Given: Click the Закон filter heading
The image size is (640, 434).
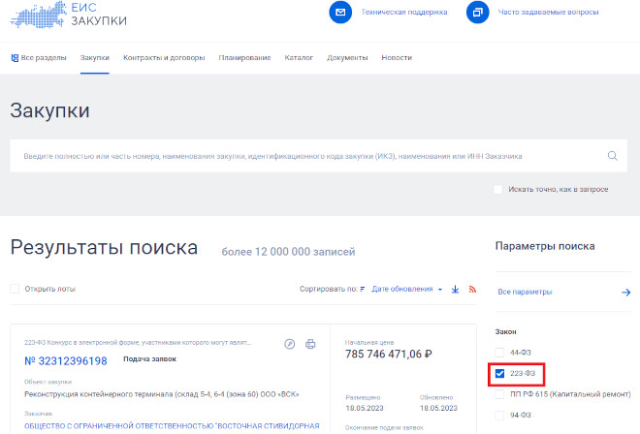Looking at the screenshot, I should (506, 331).
